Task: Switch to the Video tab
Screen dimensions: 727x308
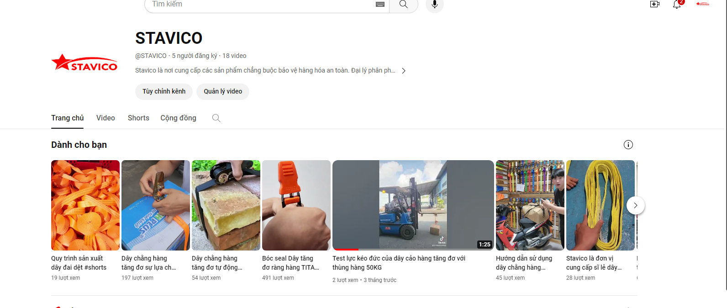Action: pos(105,118)
